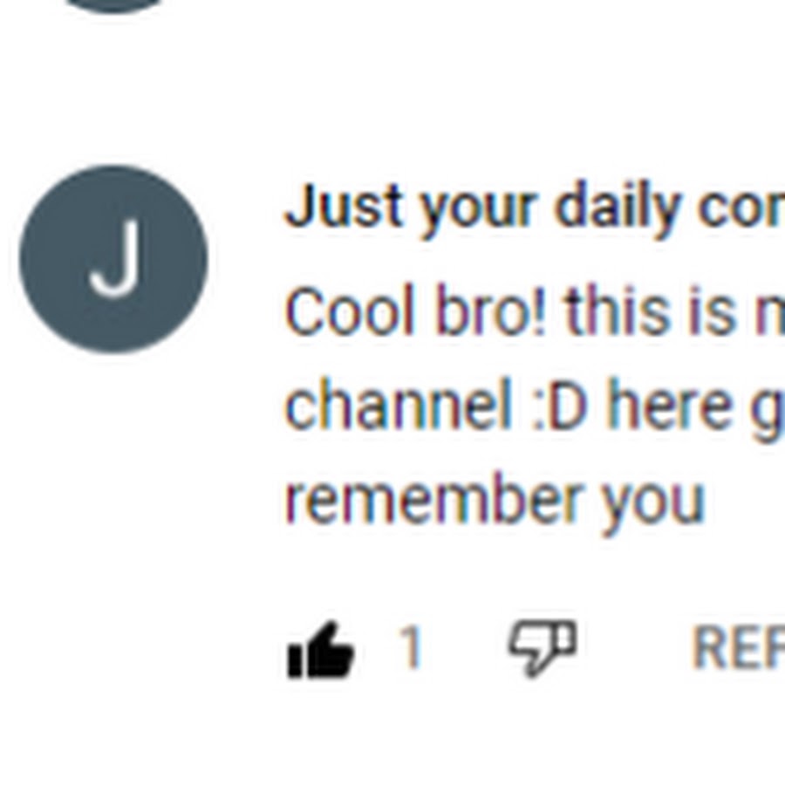
Task: Click the comment line starting 'Cool bro!'
Action: 534,311
